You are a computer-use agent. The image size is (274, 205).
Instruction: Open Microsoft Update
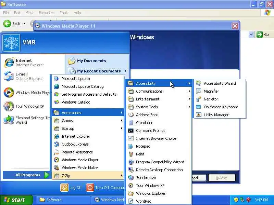[x=88, y=79]
